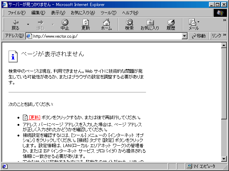Click the vertical scrollbar up arrow
The width and height of the screenshot is (229, 171).
click(x=224, y=45)
